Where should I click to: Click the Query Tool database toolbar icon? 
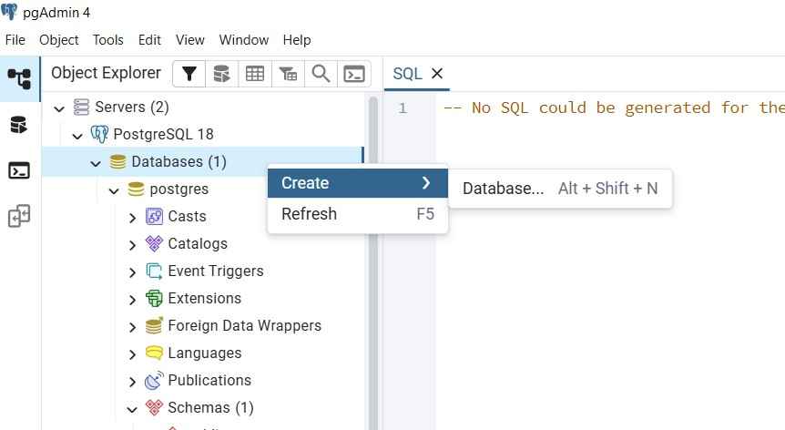222,74
